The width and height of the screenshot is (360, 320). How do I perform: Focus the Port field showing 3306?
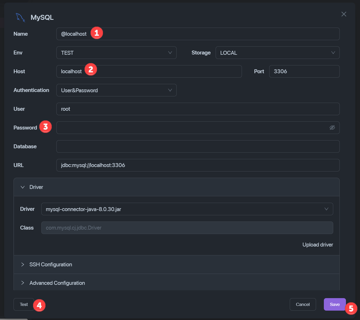coord(304,71)
